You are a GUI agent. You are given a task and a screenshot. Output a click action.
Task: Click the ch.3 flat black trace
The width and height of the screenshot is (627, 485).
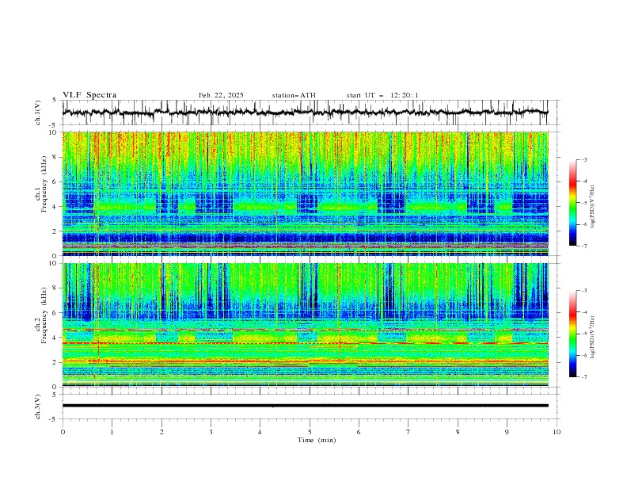click(x=305, y=406)
